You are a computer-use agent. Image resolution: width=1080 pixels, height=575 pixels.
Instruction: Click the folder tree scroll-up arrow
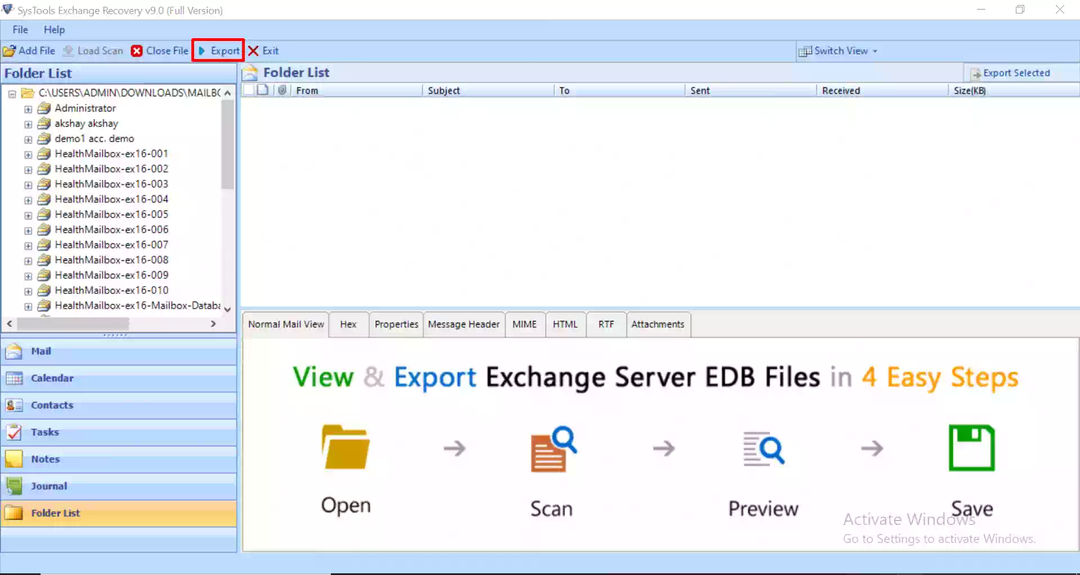(227, 93)
